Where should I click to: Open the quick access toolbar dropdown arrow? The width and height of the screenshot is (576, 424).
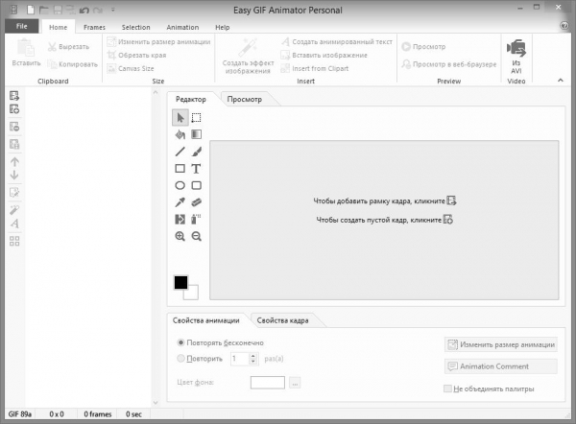(x=112, y=10)
